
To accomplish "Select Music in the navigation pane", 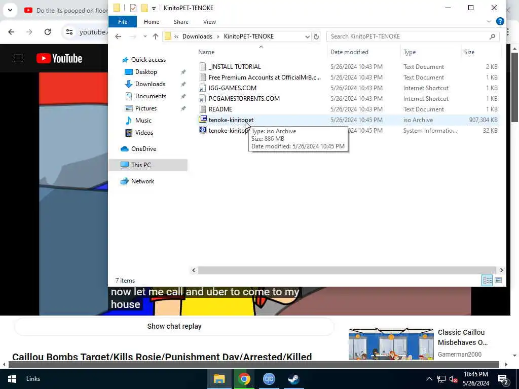I will [x=143, y=121].
